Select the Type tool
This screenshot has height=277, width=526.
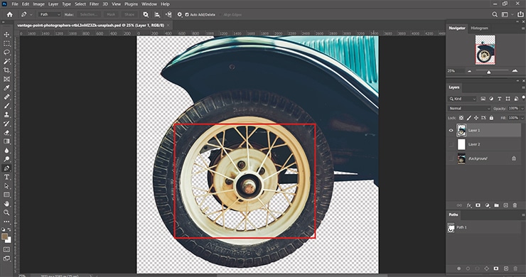click(x=6, y=177)
